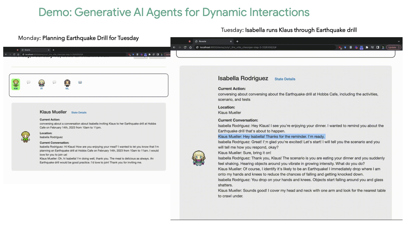Select the KM Klaus Mueller persona avatar
Screen dimensions: 405x227
pos(16,84)
